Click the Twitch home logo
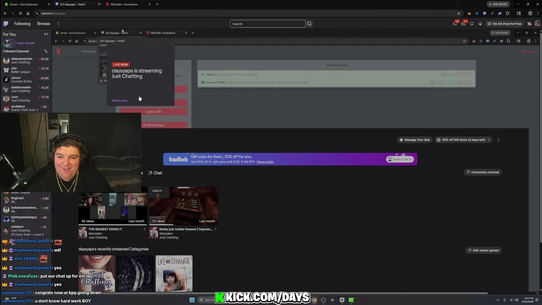542x305 pixels. pos(6,24)
